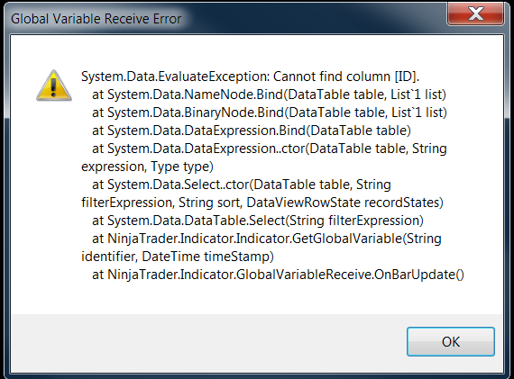
Task: Click the Indicator.GetGlobalVariable stack line
Action: [267, 239]
